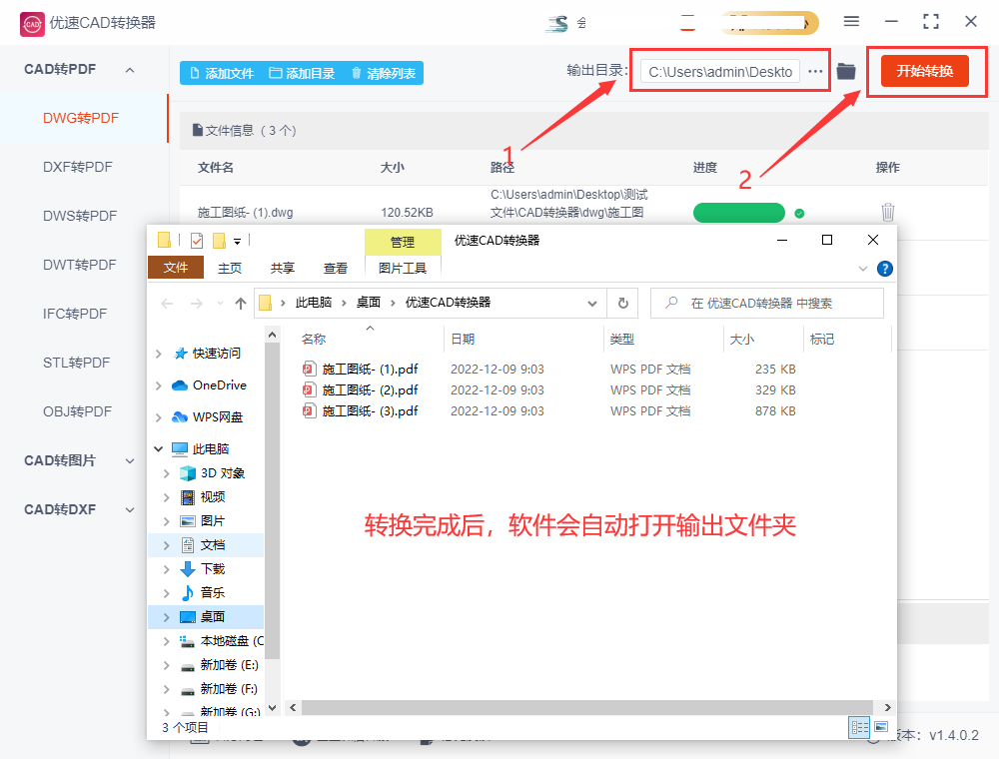Viewport: 999px width, 759px height.
Task: Collapse 此电脑 tree node
Action: coord(159,449)
